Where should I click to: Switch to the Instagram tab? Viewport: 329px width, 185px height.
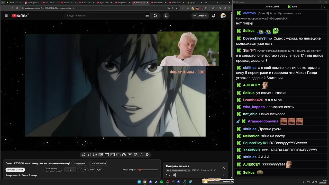coord(32,3)
